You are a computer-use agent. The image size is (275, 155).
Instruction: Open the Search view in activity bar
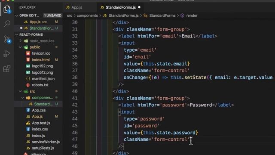(x=7, y=24)
